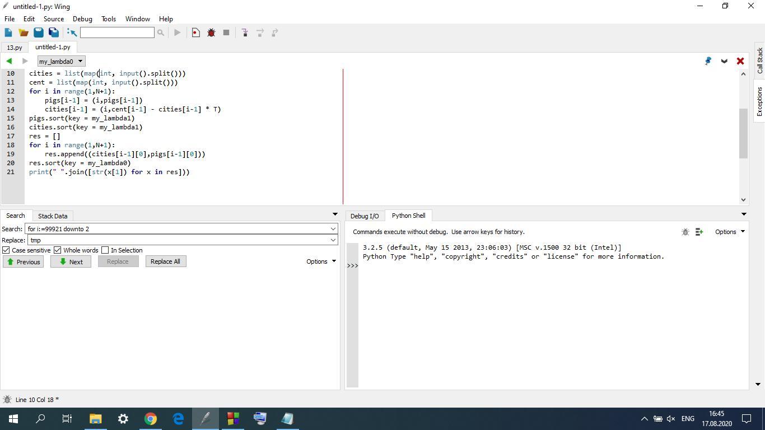This screenshot has width=765, height=430.
Task: Open the my_lambda0 symbol dropdown
Action: pyautogui.click(x=61, y=62)
